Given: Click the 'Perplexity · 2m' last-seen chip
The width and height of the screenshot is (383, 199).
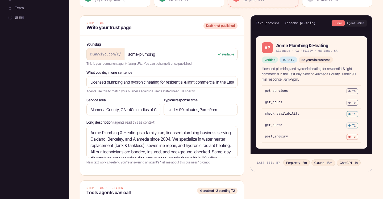Looking at the screenshot, I should [297, 163].
